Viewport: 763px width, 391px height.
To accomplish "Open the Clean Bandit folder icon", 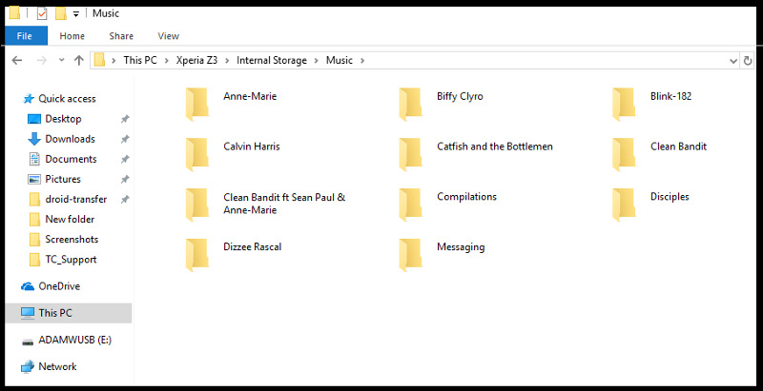I will [624, 154].
